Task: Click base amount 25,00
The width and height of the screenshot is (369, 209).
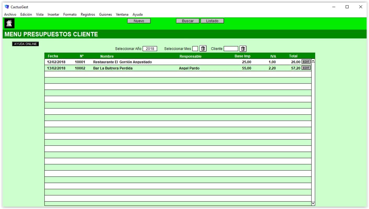Action: pos(247,62)
